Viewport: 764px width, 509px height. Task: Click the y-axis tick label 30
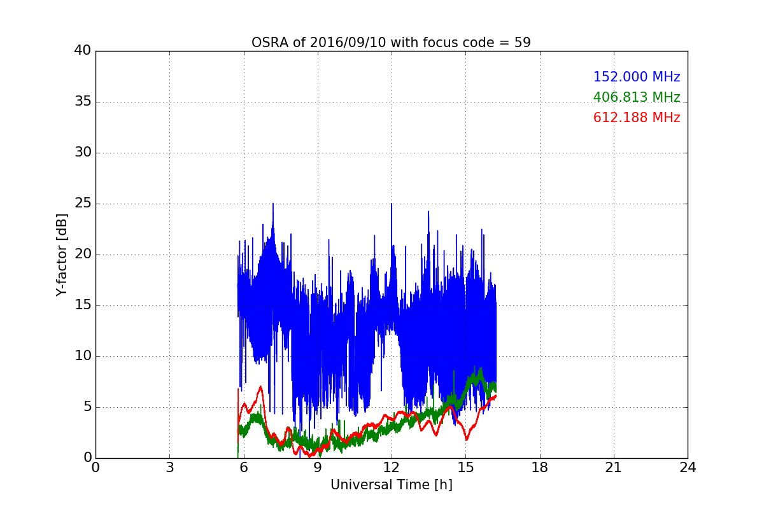(x=83, y=153)
